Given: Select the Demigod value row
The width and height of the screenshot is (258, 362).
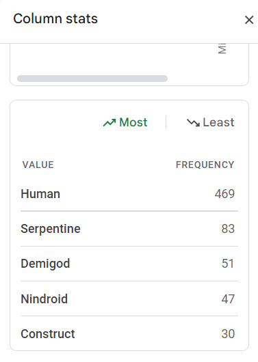Looking at the screenshot, I should pos(129,264).
